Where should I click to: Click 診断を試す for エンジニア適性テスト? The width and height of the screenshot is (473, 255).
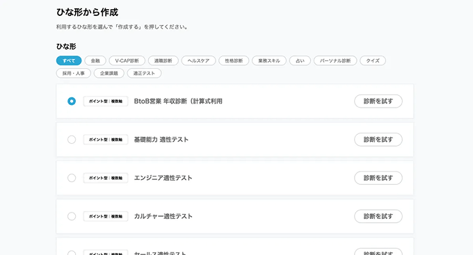point(378,178)
